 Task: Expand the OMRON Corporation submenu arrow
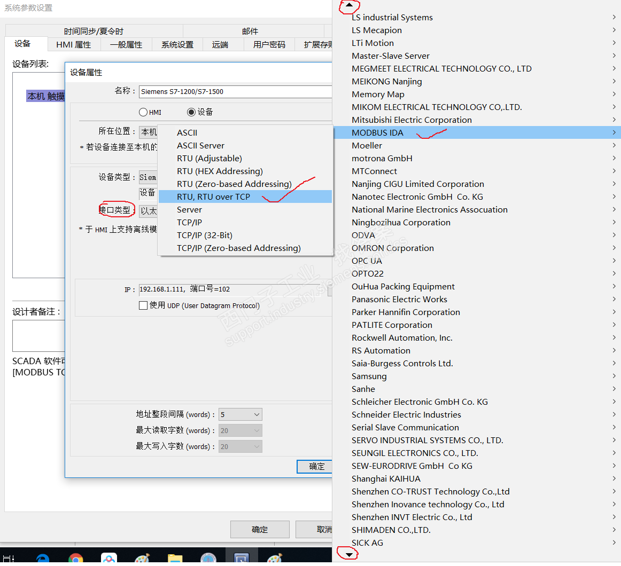click(614, 248)
